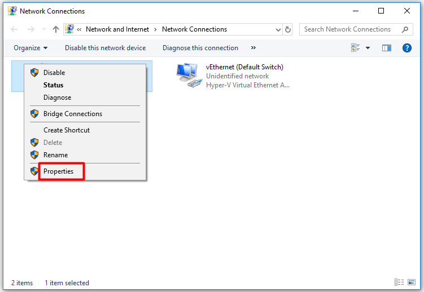The height and width of the screenshot is (292, 424).
Task: Select Diagnose in the context menu
Action: point(85,98)
